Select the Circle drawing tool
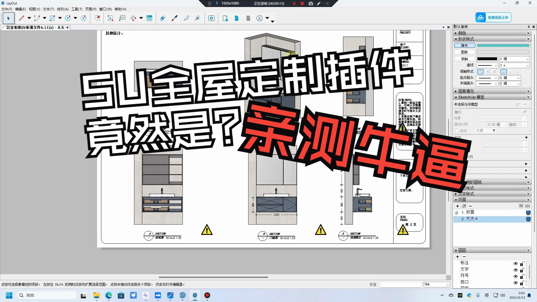 click(x=68, y=18)
